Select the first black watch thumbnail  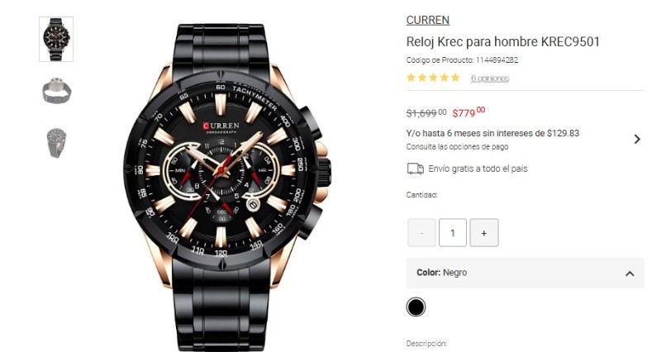pyautogui.click(x=56, y=39)
